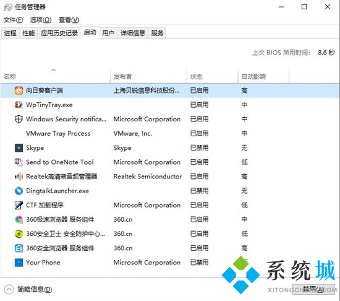Screen dimensions: 340x301
Task: Click the 已禁用 status of DingtalkLauncher.exe
Action: coord(199,191)
